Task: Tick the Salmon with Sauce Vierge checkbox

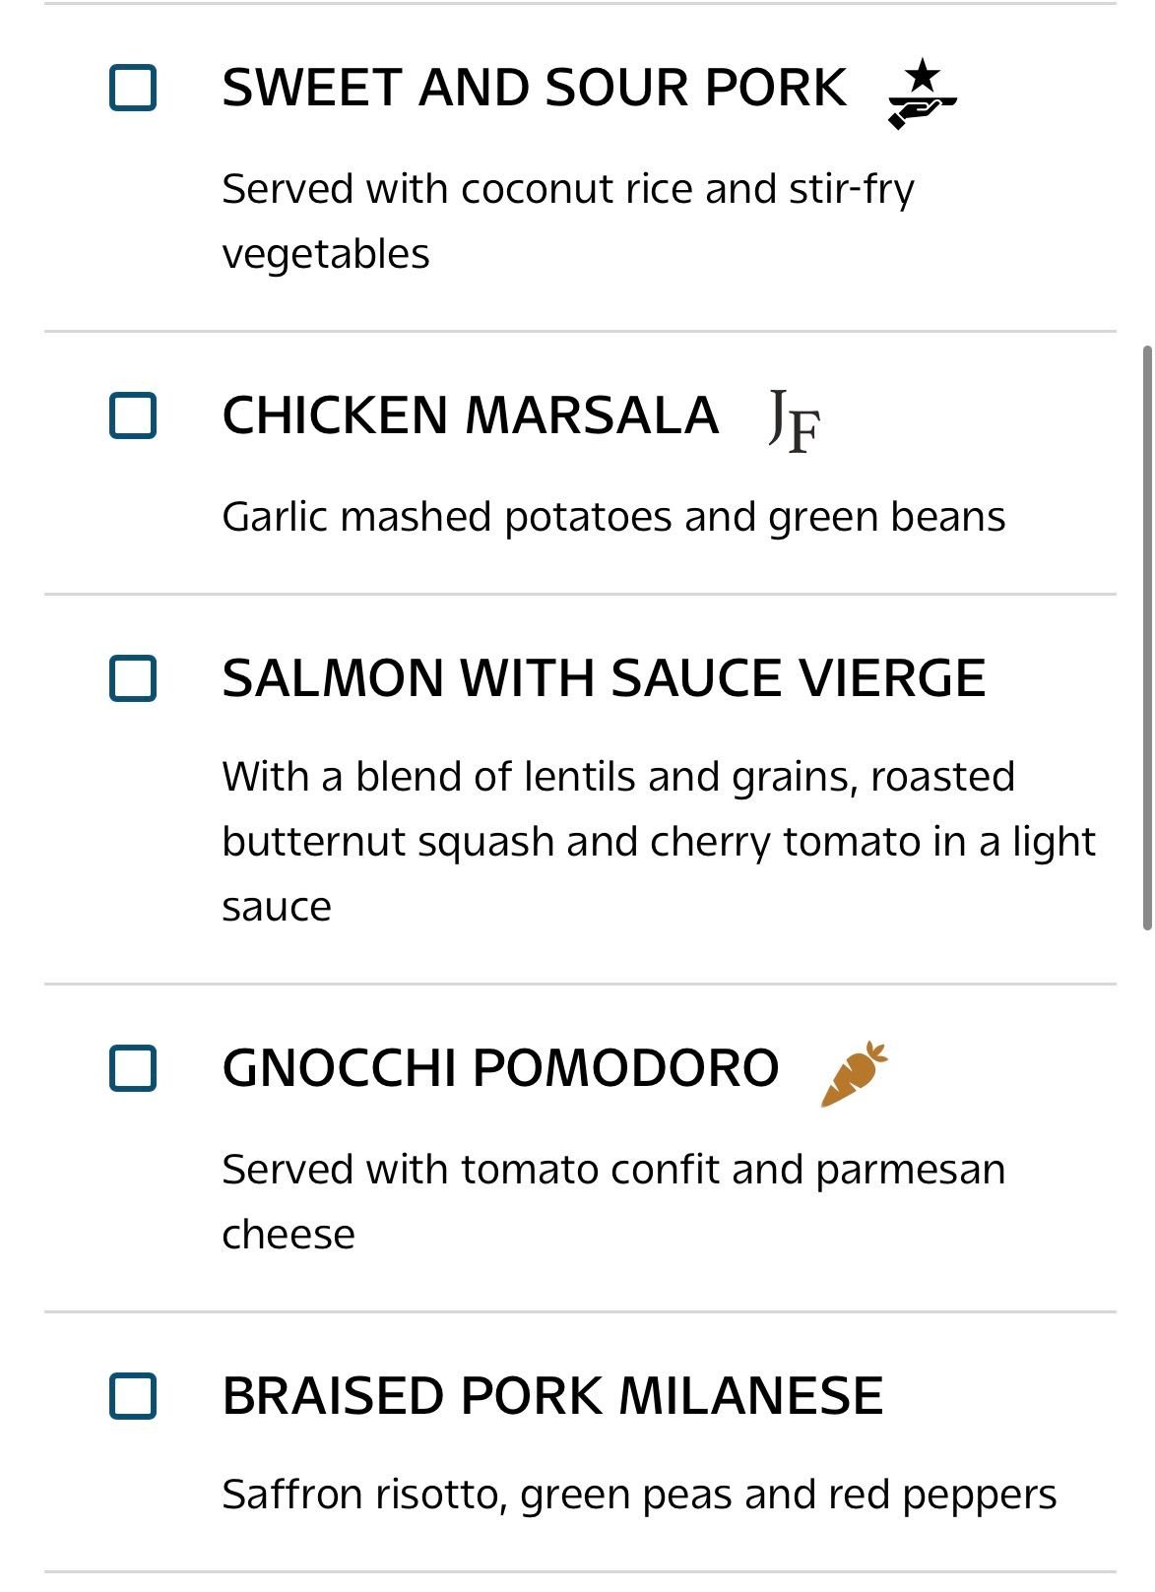Action: (x=133, y=678)
